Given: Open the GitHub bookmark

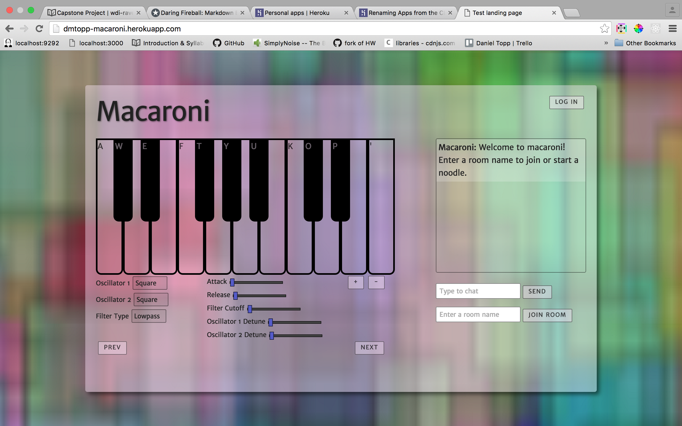Looking at the screenshot, I should point(228,43).
